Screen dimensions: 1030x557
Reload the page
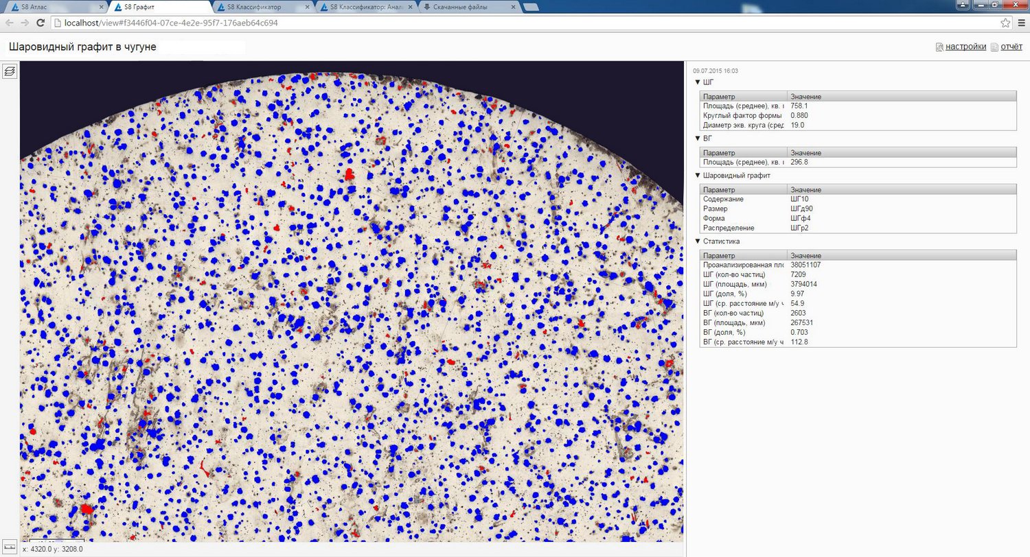pyautogui.click(x=41, y=23)
